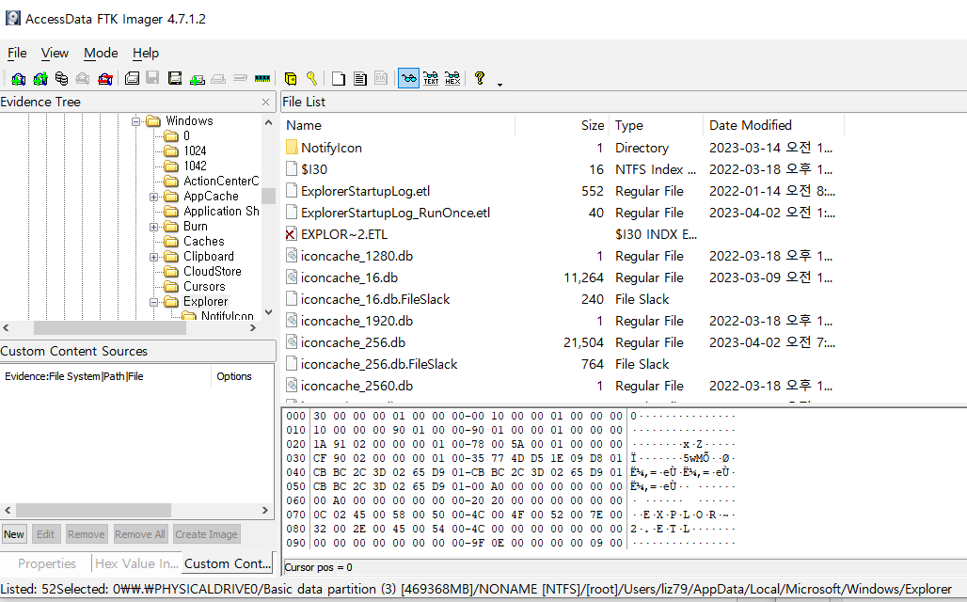Select iconcache_256.db file icon
Image resolution: width=967 pixels, height=602 pixels.
pos(292,341)
